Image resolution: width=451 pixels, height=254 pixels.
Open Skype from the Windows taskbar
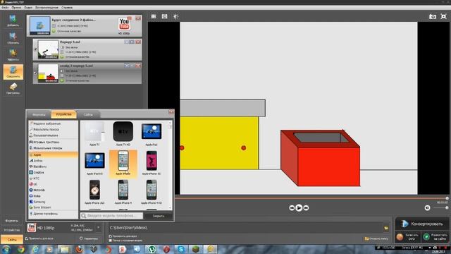tap(180, 249)
